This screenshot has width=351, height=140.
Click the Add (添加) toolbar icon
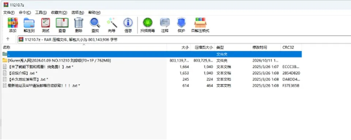click(12, 23)
